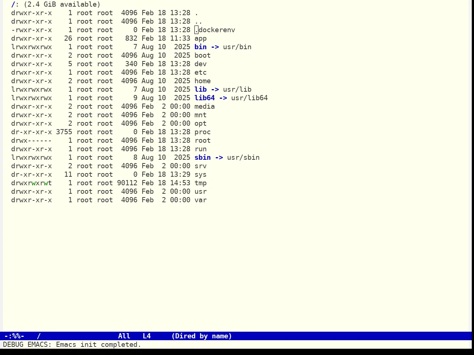Click the '-:%%-' buffer status indicator

coord(14,336)
